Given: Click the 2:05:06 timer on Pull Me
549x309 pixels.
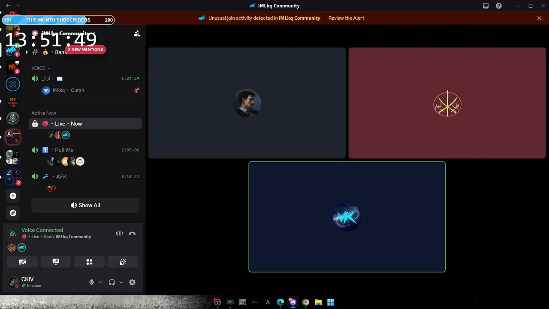Looking at the screenshot, I should tap(130, 150).
